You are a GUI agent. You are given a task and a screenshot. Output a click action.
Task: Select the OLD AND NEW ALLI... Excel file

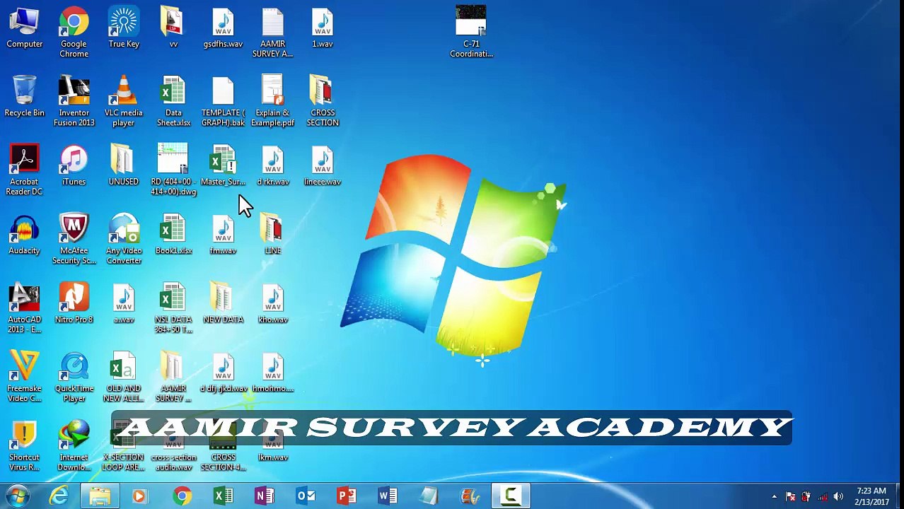pos(124,378)
